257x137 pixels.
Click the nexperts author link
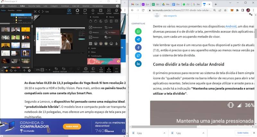point(172,16)
